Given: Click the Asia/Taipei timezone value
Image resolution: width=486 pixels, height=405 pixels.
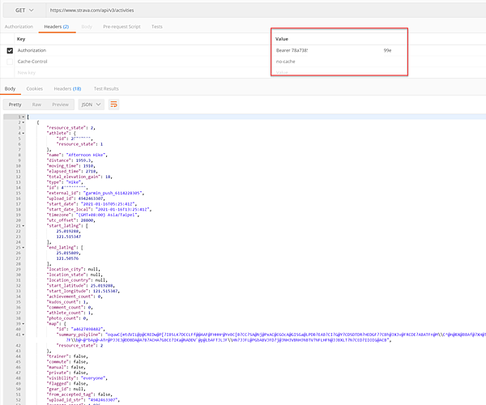Looking at the screenshot, I should 107,215.
